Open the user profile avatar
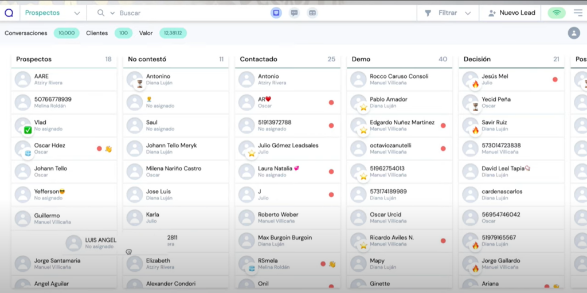587x293 pixels. pyautogui.click(x=573, y=33)
